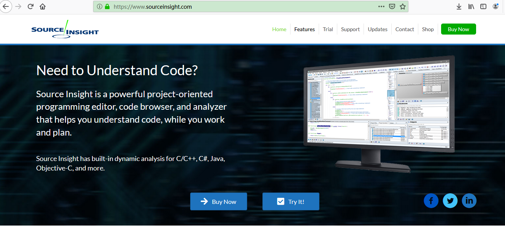Image resolution: width=505 pixels, height=232 pixels.
Task: Open the browser home page icon
Action: pos(43,6)
